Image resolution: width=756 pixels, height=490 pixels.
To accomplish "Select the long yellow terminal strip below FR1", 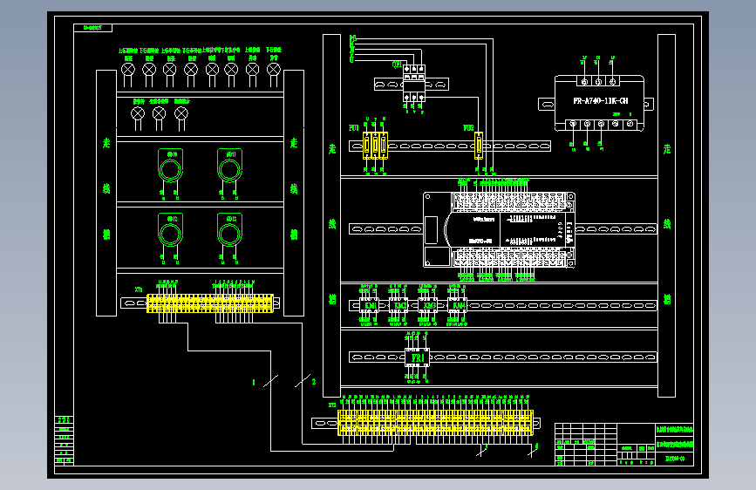I will 436,423.
